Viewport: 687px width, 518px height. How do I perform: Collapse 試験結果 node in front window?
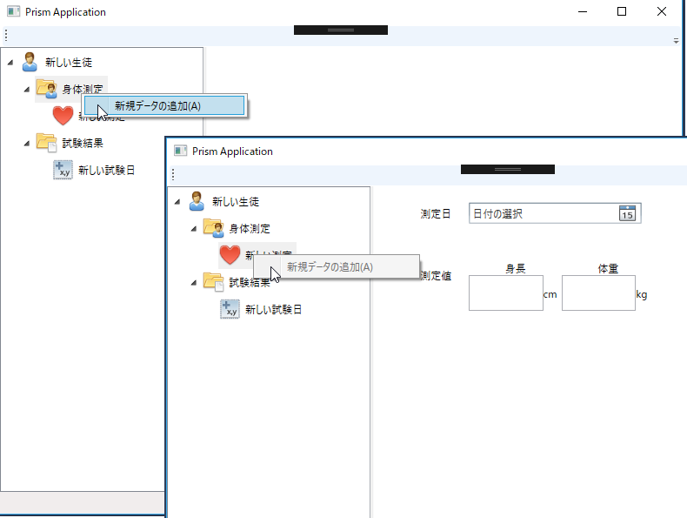click(194, 283)
